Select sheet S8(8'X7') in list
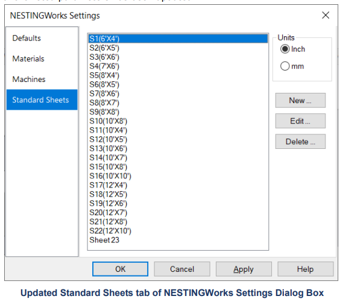Screen dimensions: 343x299 178,103
